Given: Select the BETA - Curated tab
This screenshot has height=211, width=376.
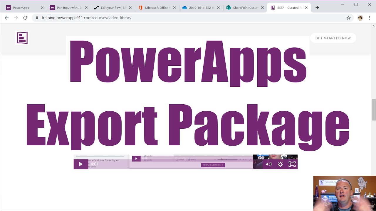Looking at the screenshot, I should 289,8.
